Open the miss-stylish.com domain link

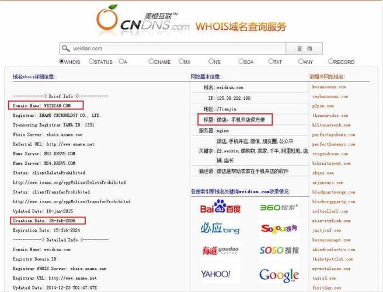pos(331,221)
